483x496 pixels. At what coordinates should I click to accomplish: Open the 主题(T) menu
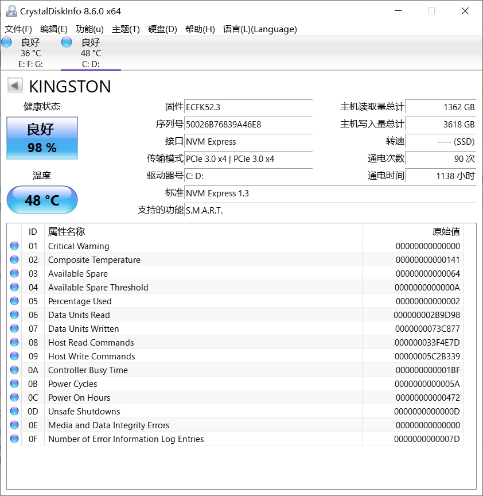pyautogui.click(x=126, y=29)
